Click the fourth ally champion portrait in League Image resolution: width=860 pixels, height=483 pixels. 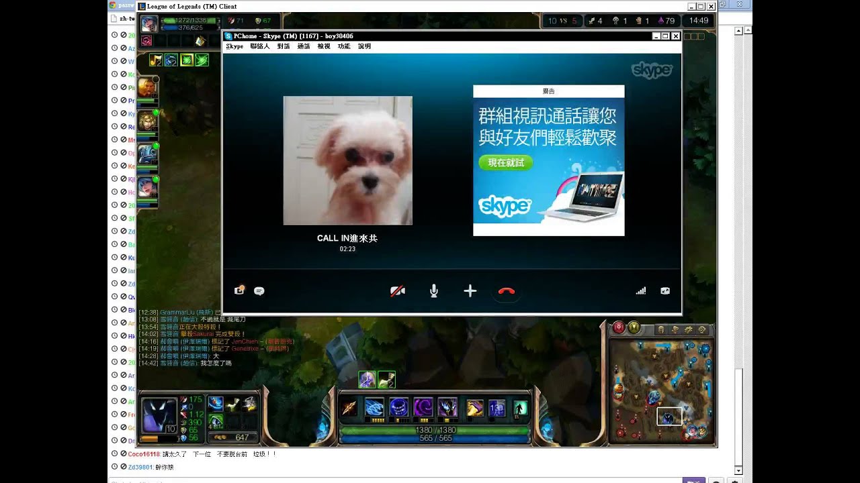tap(147, 186)
